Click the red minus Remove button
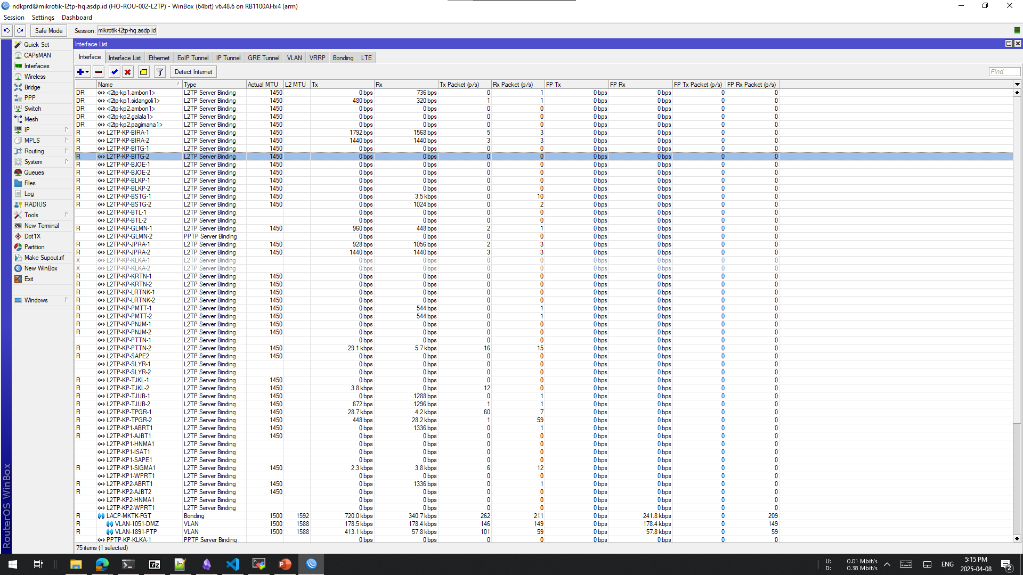 [99, 72]
